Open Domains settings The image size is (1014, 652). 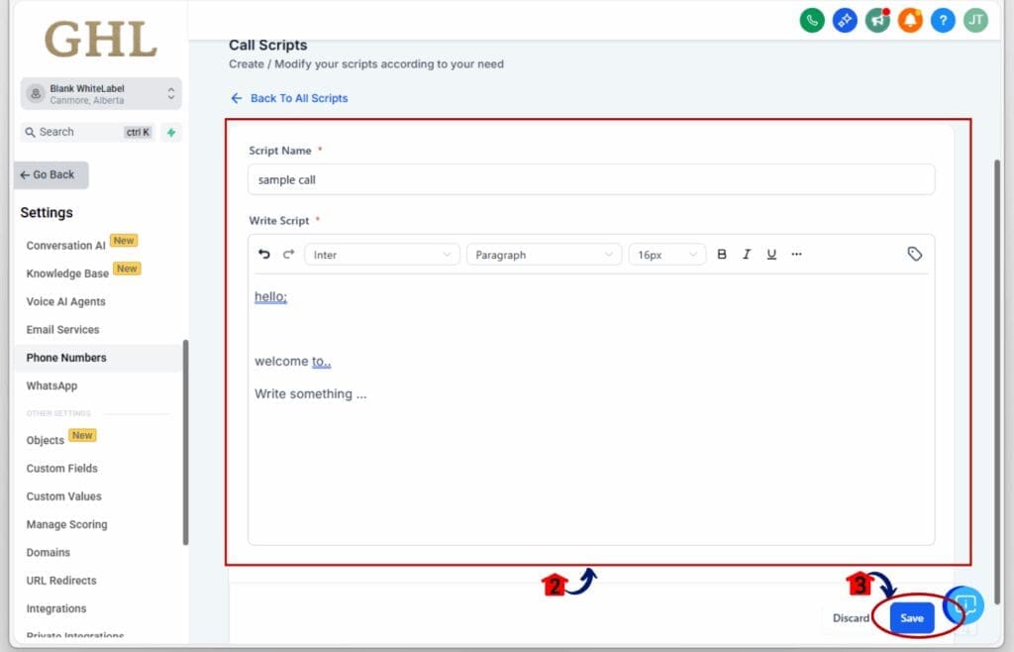tap(48, 553)
